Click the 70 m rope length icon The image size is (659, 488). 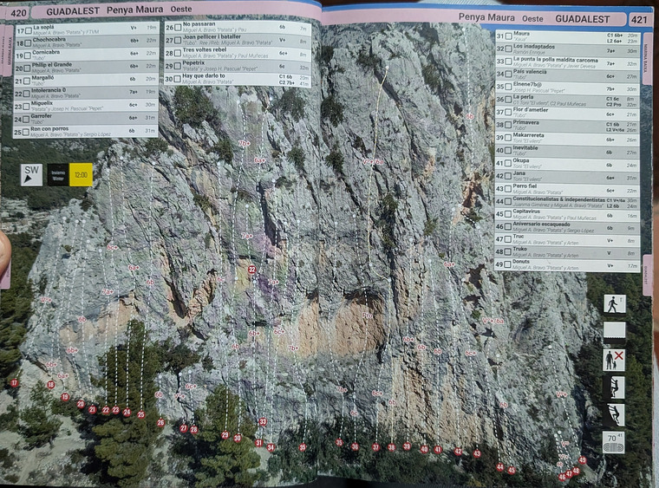[614, 442]
